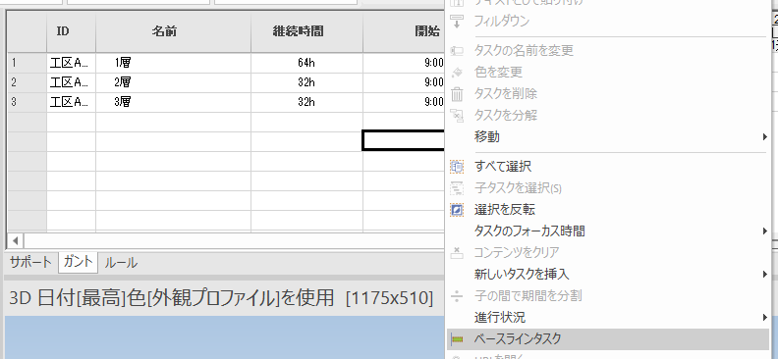Click the invert selection icon
Screen dimensions: 778x359
(457, 210)
